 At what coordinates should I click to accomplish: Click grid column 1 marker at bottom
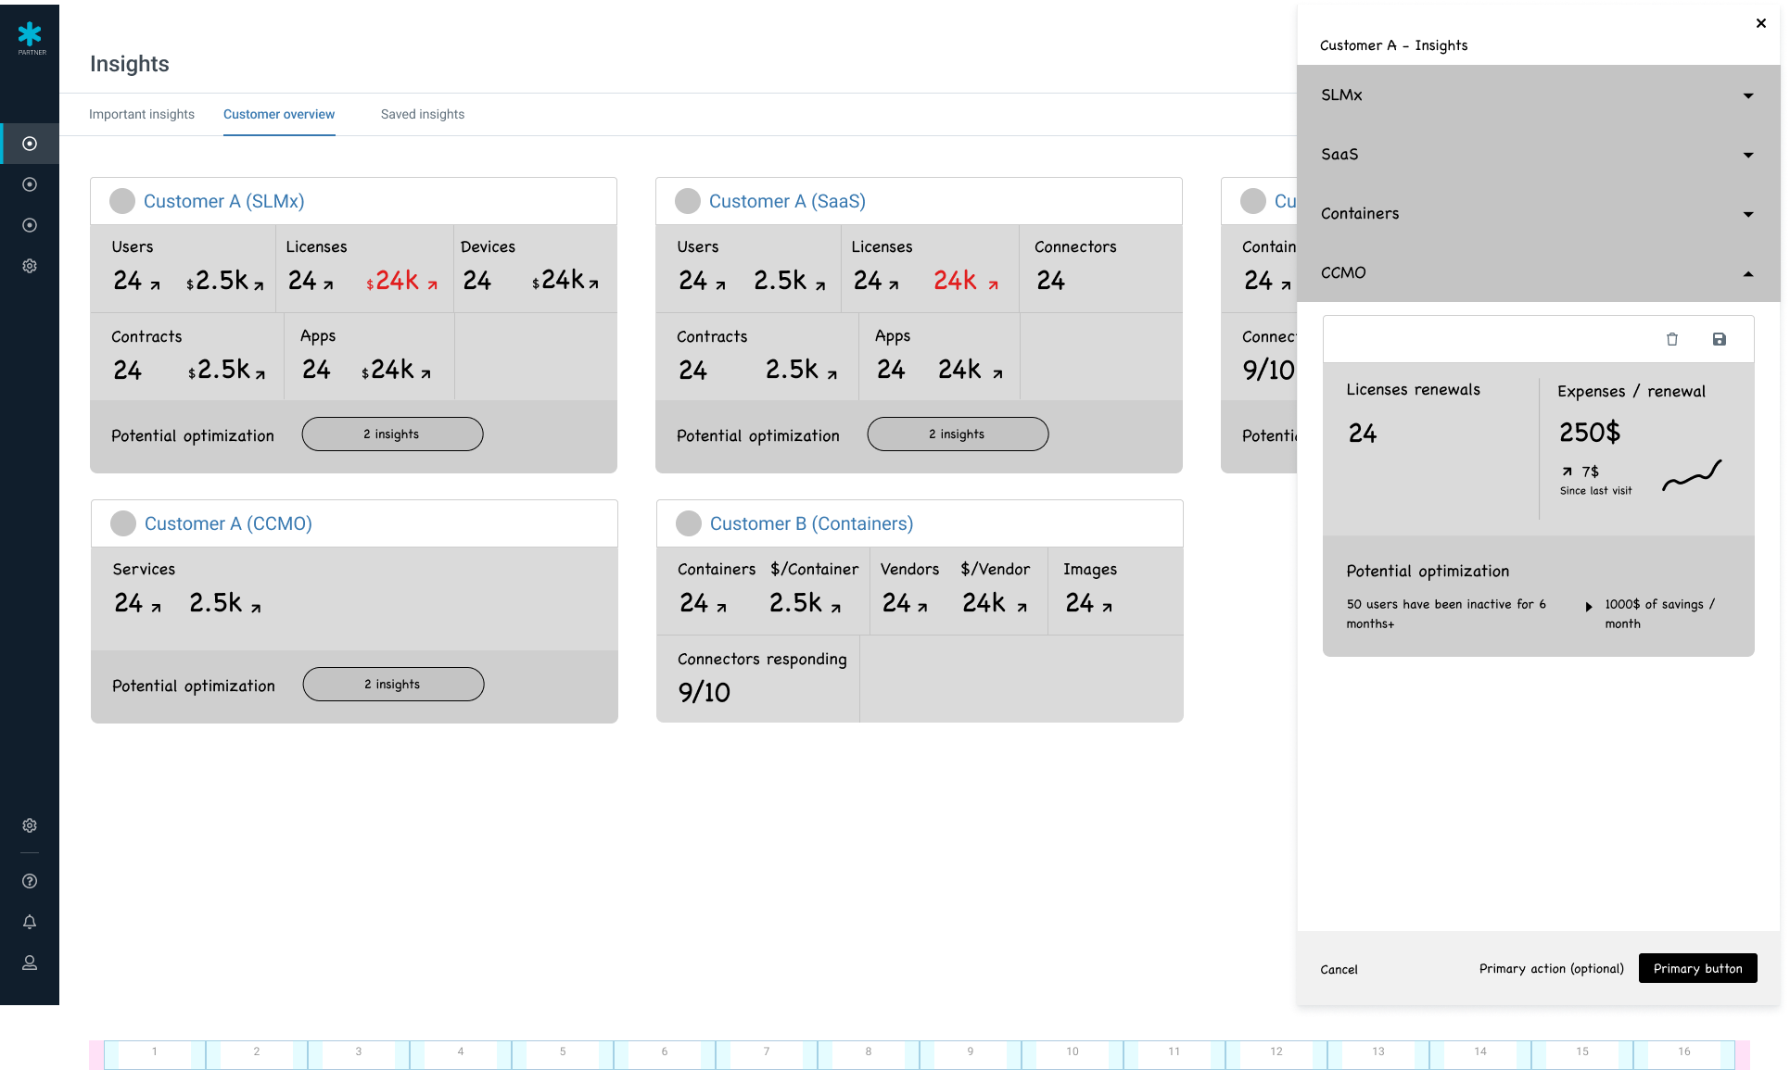pos(155,1054)
